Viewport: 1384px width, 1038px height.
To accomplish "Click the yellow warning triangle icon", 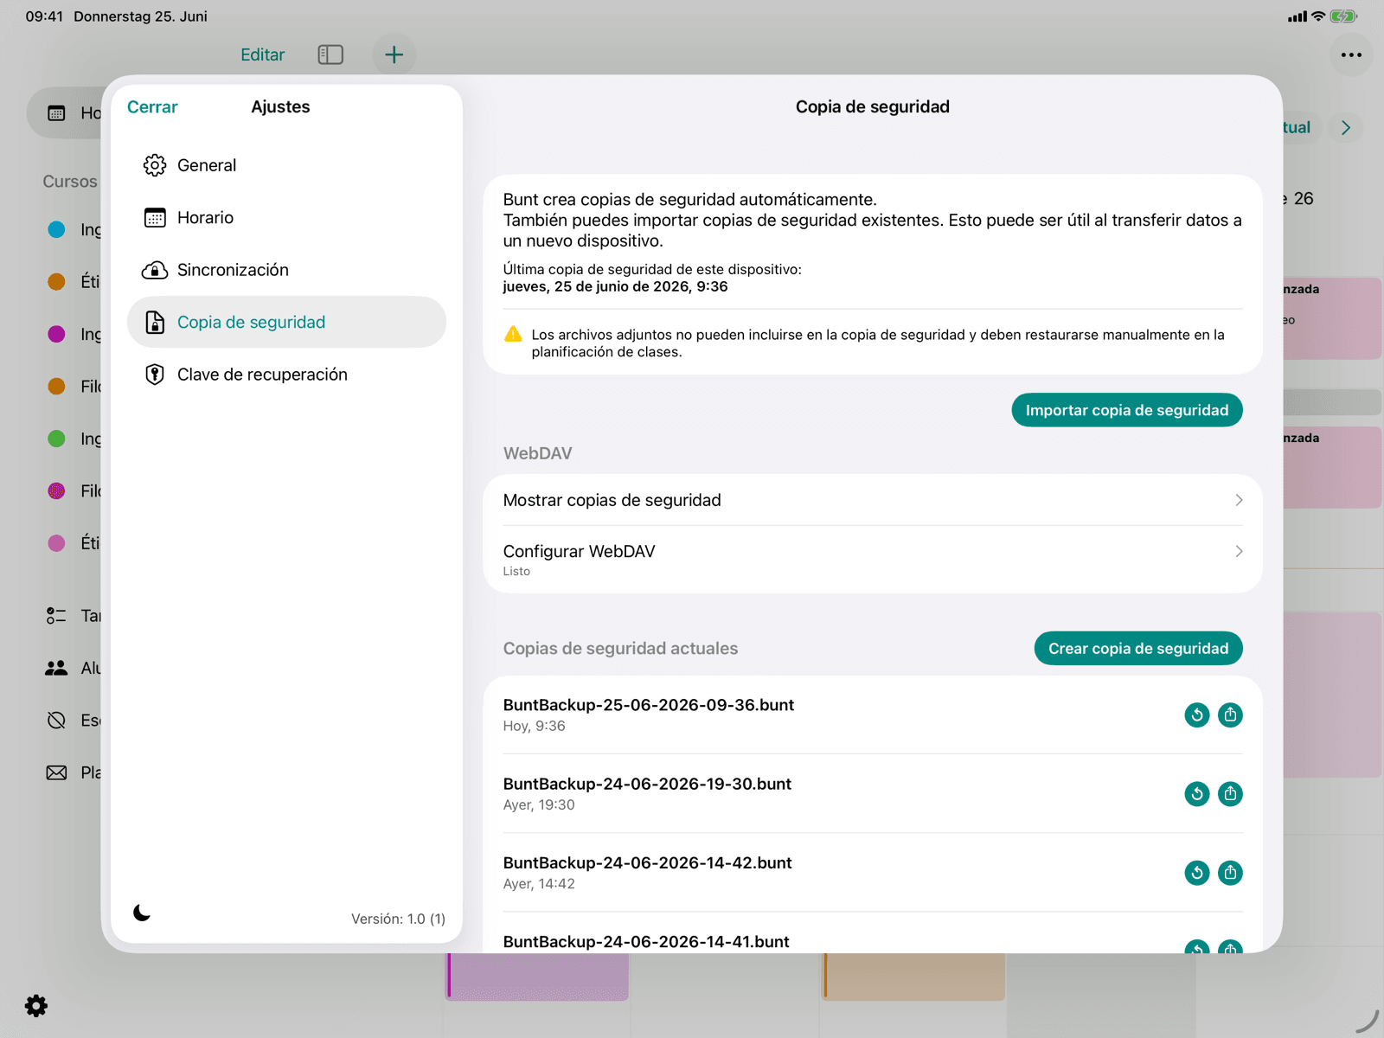I will (x=513, y=334).
